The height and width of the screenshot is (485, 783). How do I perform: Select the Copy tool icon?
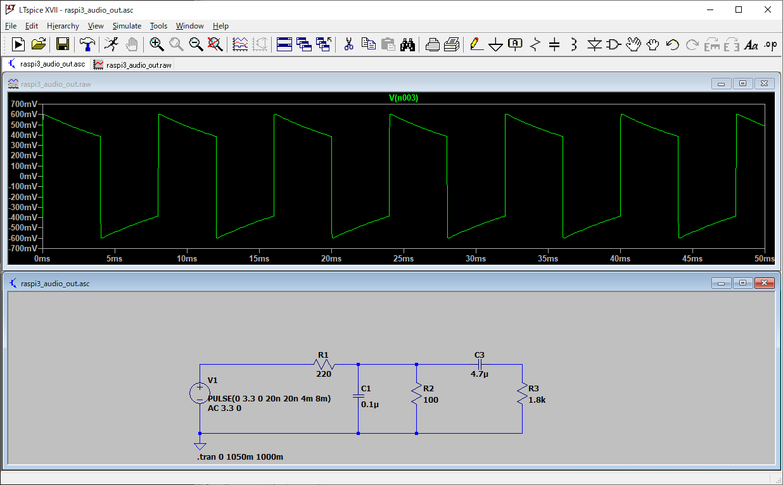368,44
